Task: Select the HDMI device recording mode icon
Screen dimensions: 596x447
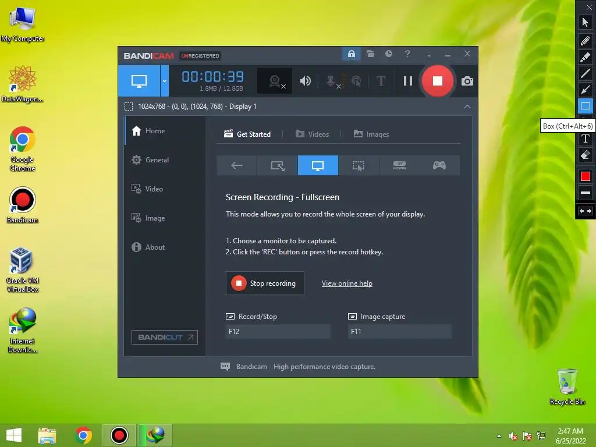Action: (399, 165)
